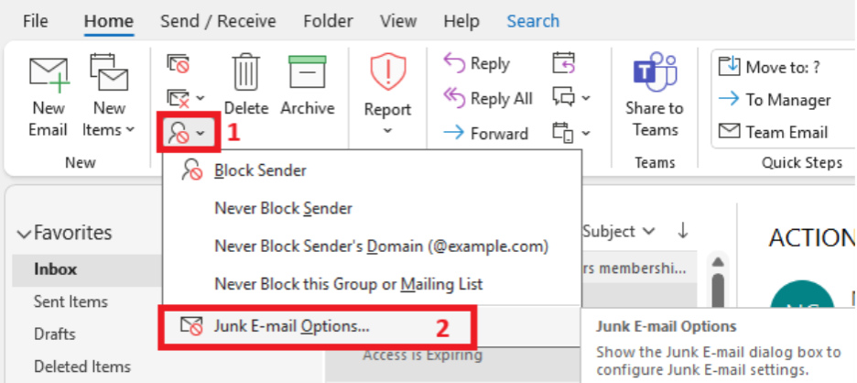Choose Never Block Sender's Domain (@example.com)
Viewport: 857px width, 383px height.
point(372,246)
